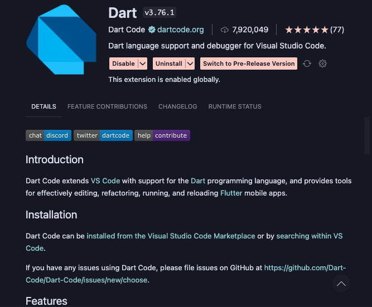Open installed from the Visual Studio Code Marketplace link
The height and width of the screenshot is (307, 372).
[171, 236]
